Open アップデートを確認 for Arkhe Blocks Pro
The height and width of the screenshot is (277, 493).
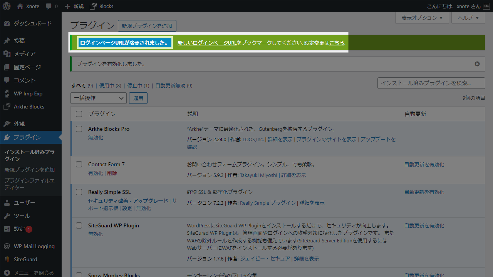[x=291, y=143]
